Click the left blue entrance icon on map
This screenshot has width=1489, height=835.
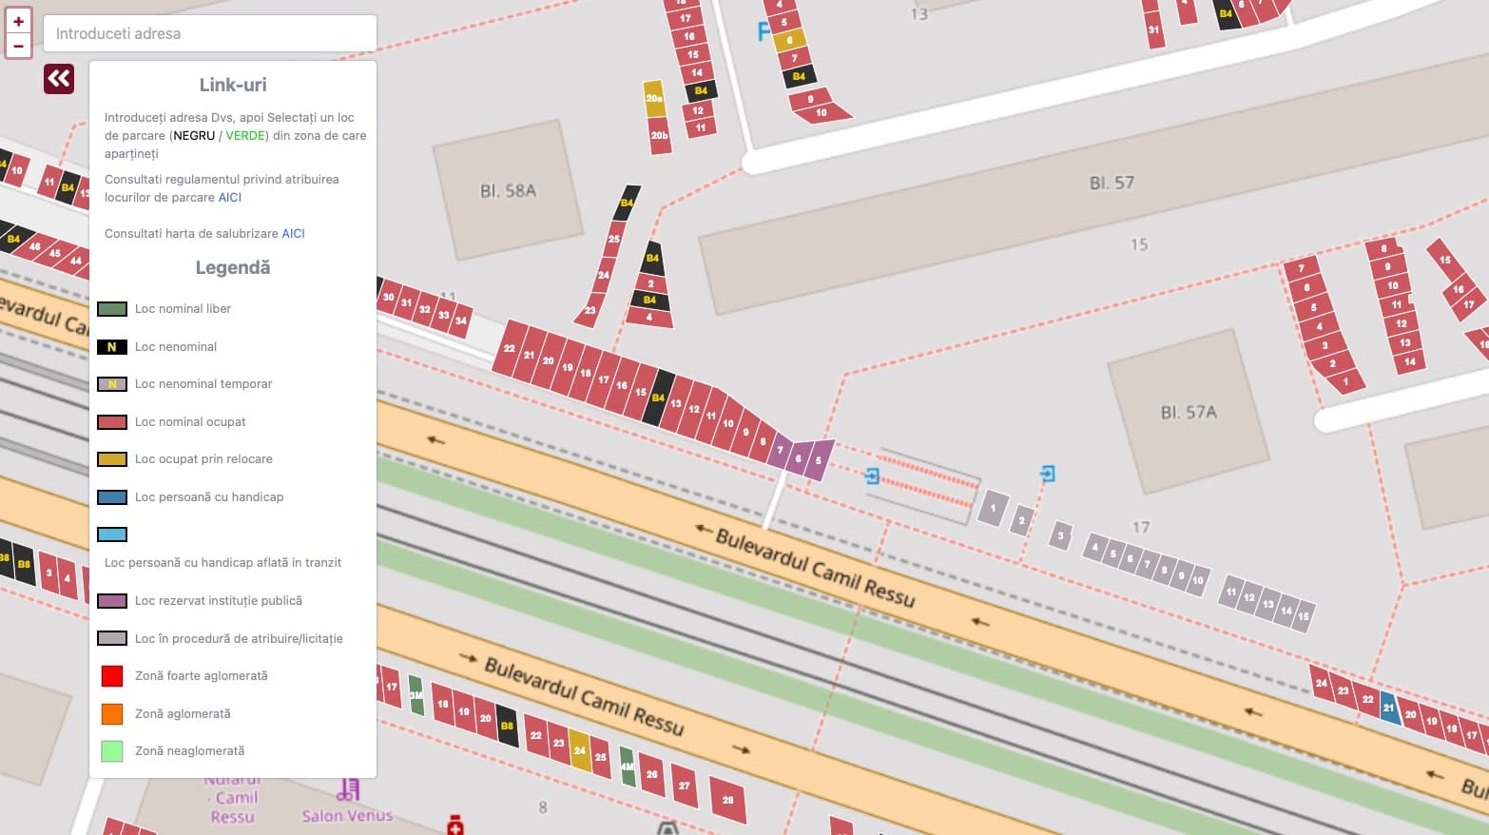tap(872, 476)
